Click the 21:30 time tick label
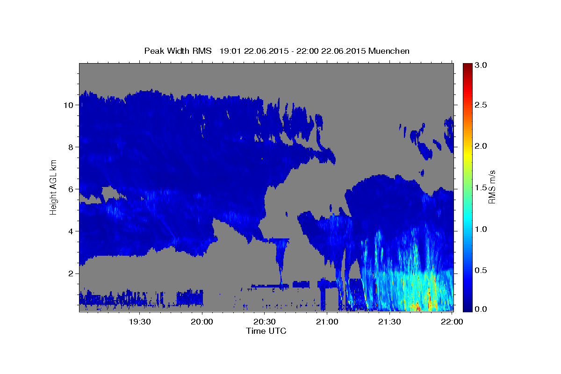 coord(389,322)
